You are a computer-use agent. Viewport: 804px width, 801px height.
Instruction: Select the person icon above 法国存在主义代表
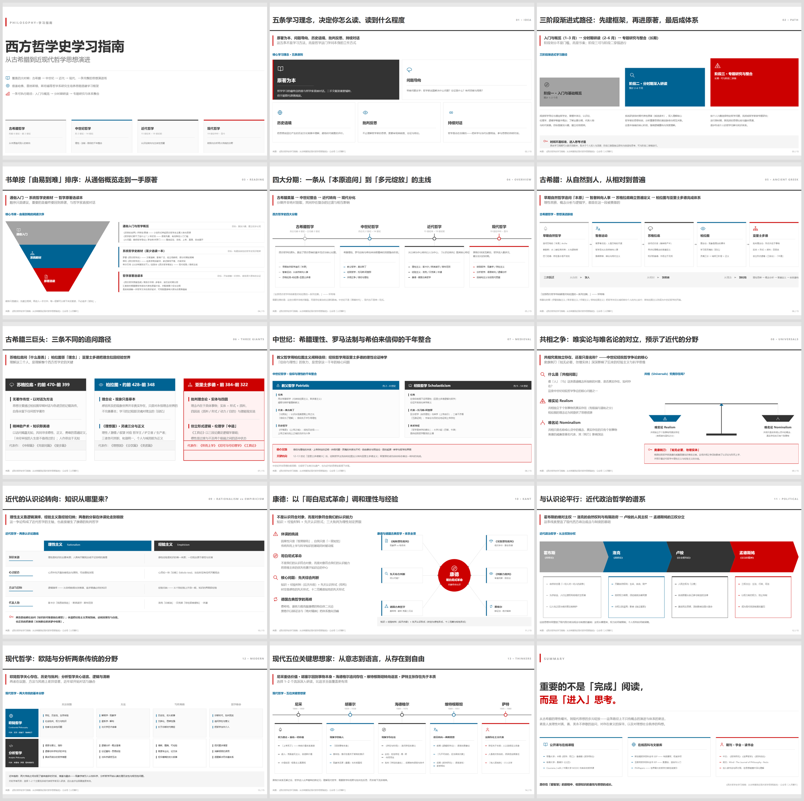(488, 730)
